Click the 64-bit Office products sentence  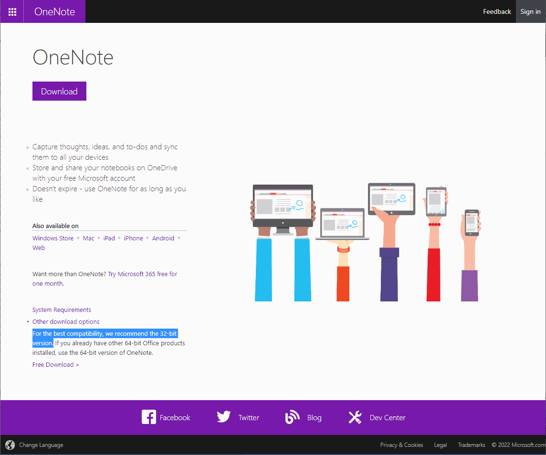pyautogui.click(x=110, y=348)
